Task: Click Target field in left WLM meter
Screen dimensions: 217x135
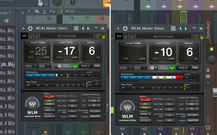Action: click(72, 116)
